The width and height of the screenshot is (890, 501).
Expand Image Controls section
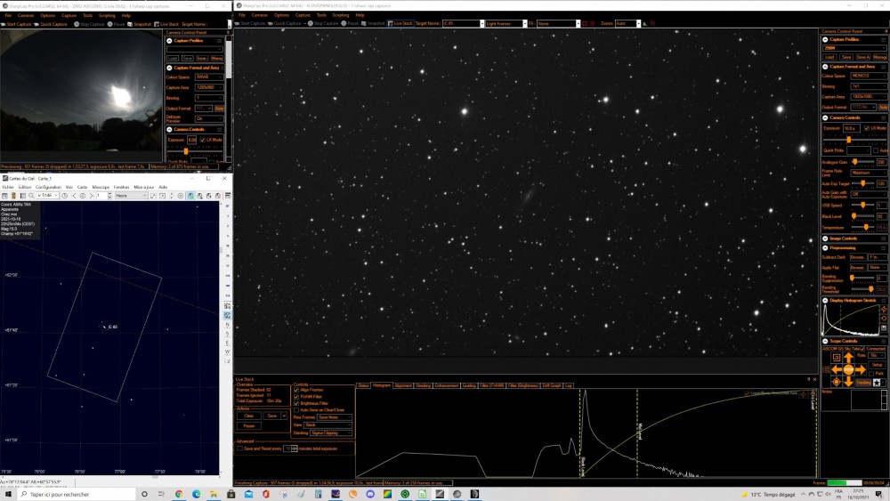tap(825, 238)
